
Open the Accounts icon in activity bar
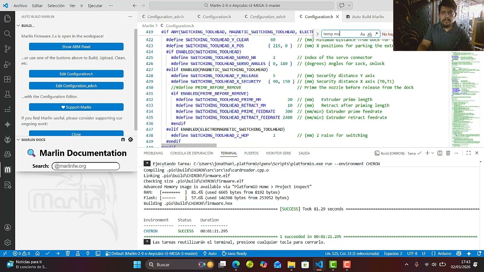8,227
